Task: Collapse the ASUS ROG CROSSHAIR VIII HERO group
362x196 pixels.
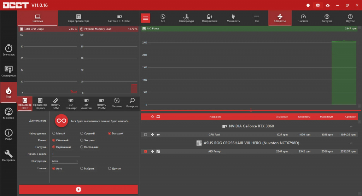Action: pyautogui.click(x=351, y=143)
